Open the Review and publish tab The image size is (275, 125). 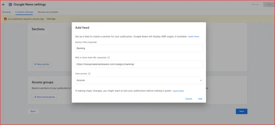coord(48,12)
